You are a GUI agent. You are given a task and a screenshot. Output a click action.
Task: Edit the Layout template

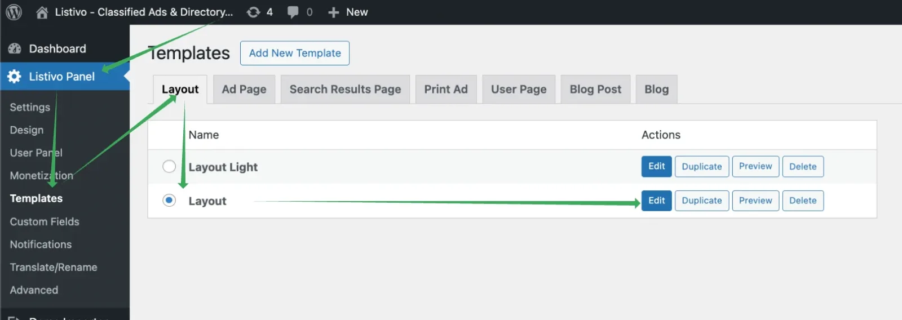657,201
